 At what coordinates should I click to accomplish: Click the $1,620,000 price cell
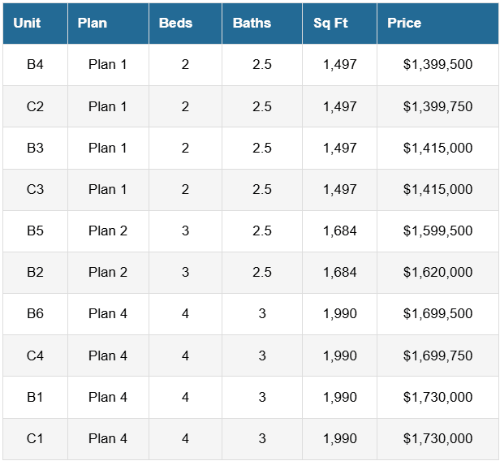(437, 272)
